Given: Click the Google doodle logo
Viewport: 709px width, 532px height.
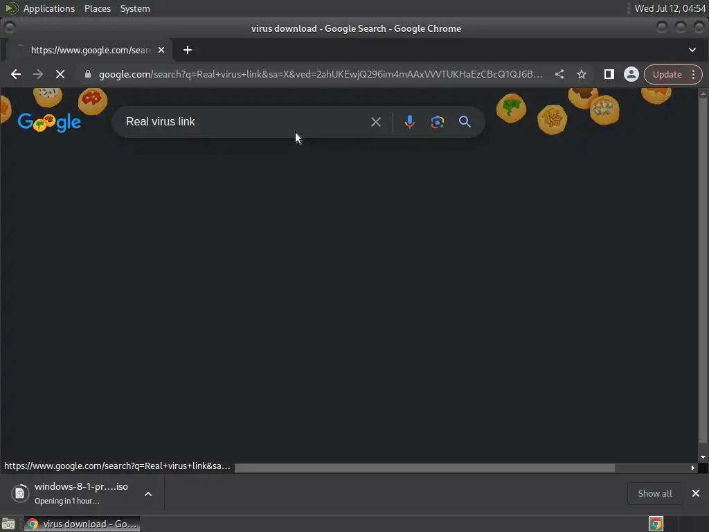Looking at the screenshot, I should tap(49, 122).
